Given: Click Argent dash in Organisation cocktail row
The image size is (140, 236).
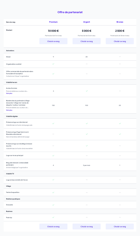Looking at the screenshot, I should tap(87, 64).
